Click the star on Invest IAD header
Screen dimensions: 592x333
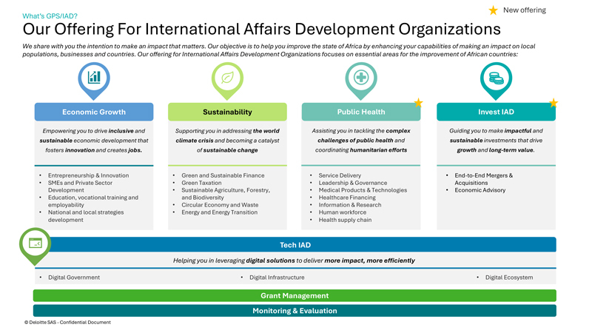552,103
